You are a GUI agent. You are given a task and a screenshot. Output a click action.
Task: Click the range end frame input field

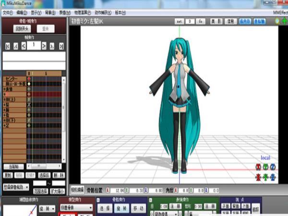[59, 183]
